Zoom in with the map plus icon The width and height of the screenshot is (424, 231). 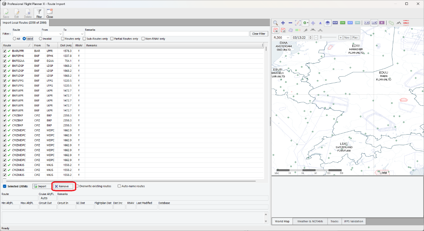283,23
